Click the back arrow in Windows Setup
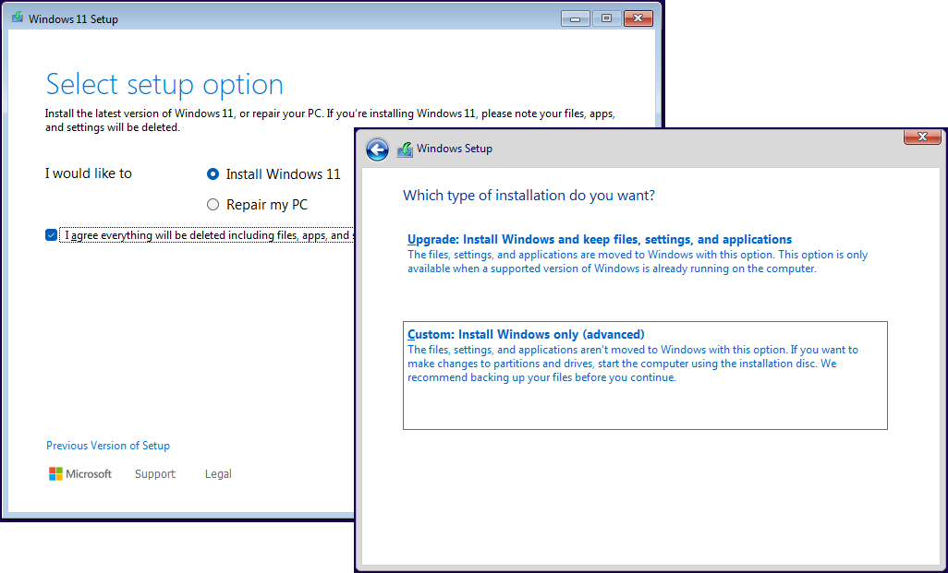This screenshot has height=573, width=948. [377, 149]
